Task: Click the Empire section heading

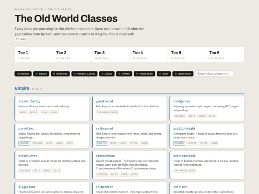Action: (22, 88)
